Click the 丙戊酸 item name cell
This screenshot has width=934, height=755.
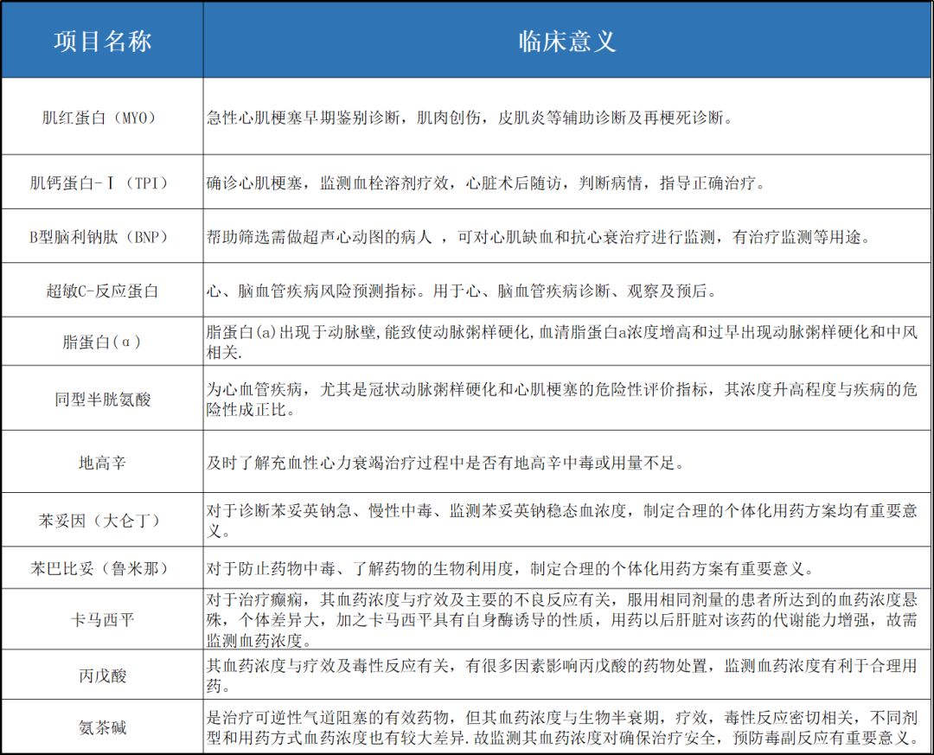pos(102,675)
